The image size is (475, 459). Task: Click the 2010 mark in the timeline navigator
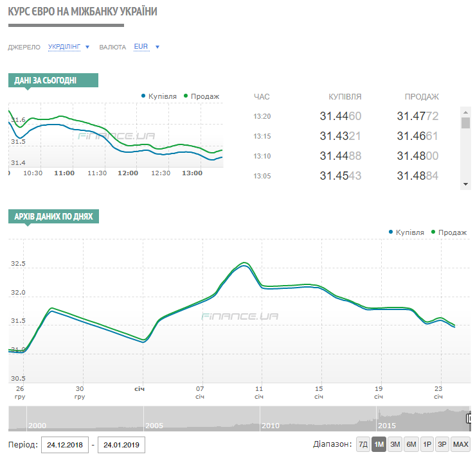270,426
